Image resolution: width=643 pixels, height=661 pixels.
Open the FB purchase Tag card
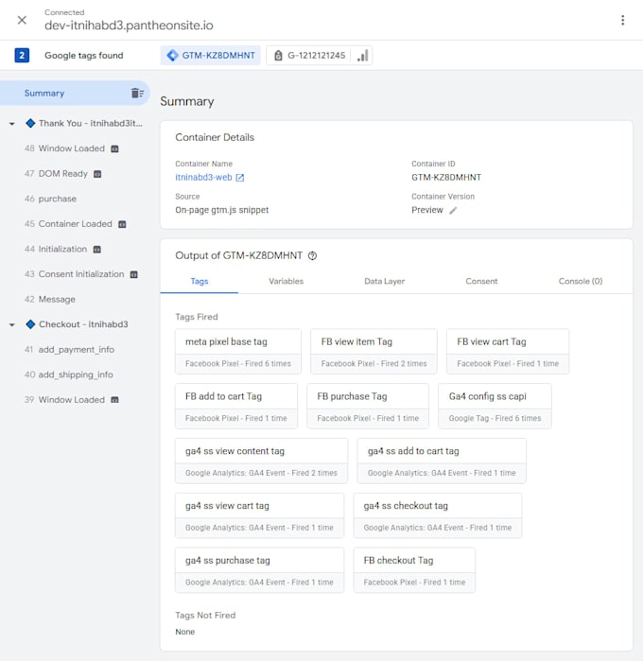368,407
